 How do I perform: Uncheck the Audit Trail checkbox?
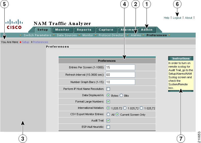coord(108,120)
